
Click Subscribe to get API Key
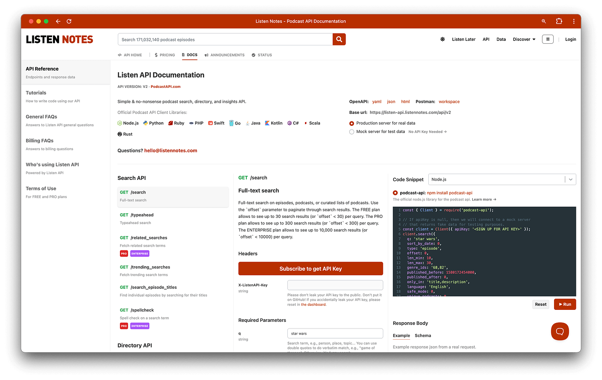pyautogui.click(x=311, y=269)
